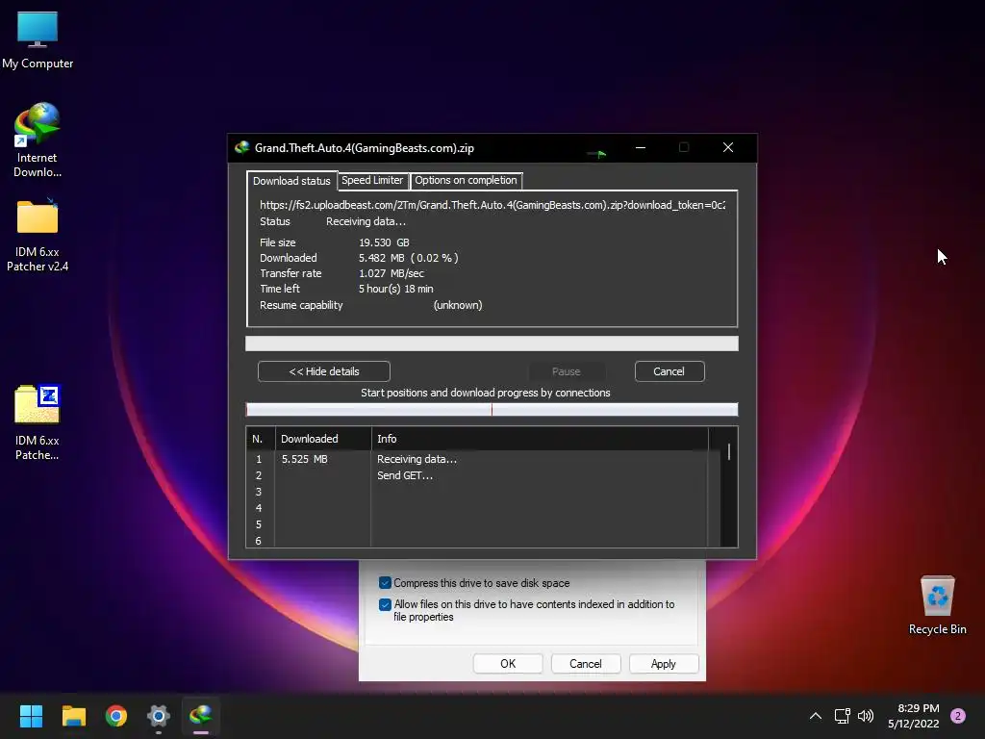Open File Explorer from the taskbar
The image size is (985, 739).
click(73, 716)
